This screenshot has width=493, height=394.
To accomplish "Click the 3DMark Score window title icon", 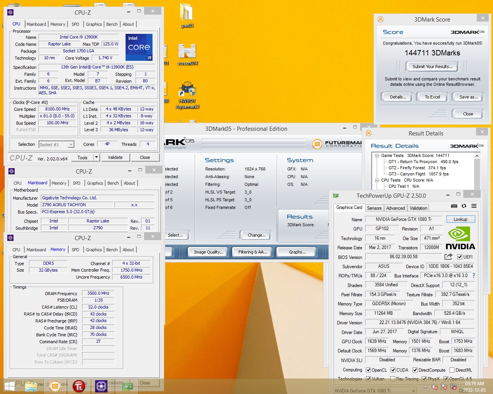I will click(381, 19).
